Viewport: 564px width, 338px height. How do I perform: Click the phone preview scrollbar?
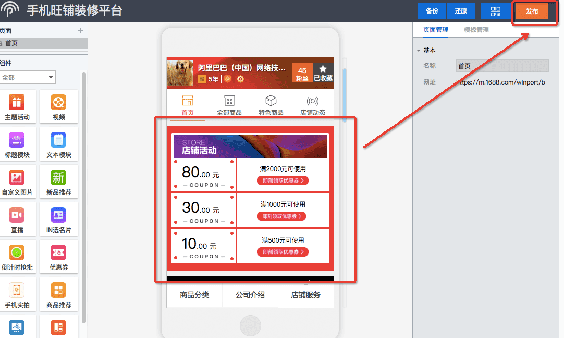pyautogui.click(x=344, y=94)
